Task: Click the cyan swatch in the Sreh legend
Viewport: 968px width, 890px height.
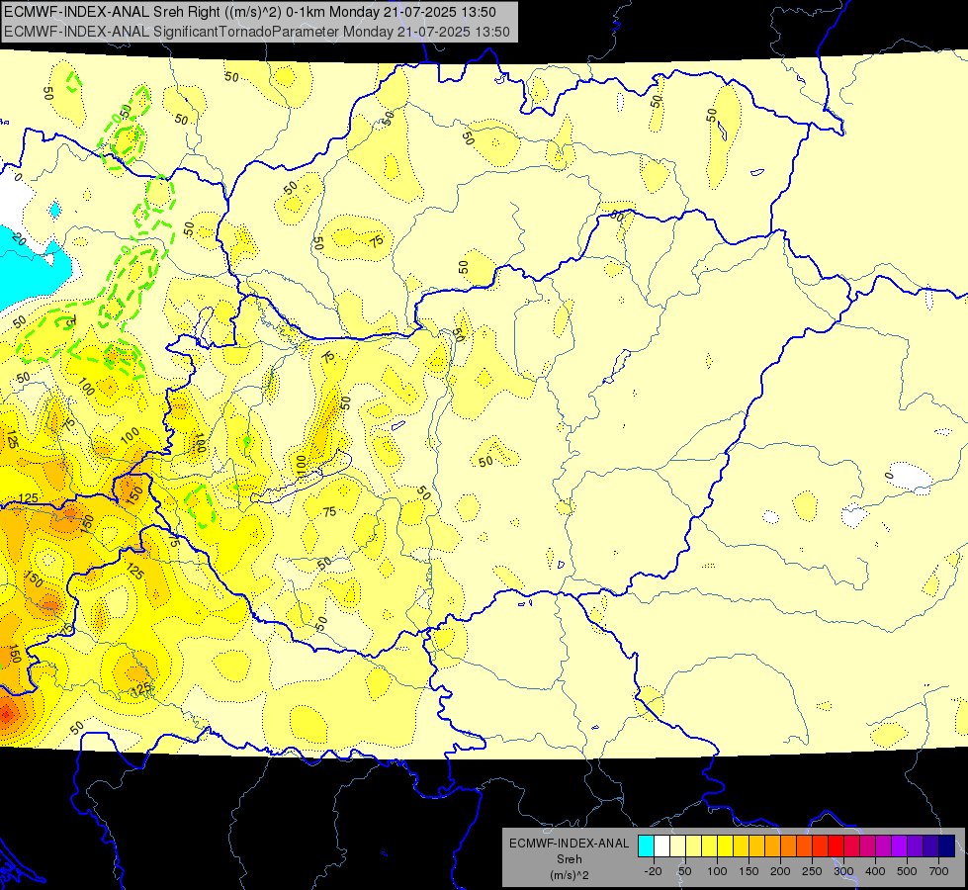Action: point(646,846)
